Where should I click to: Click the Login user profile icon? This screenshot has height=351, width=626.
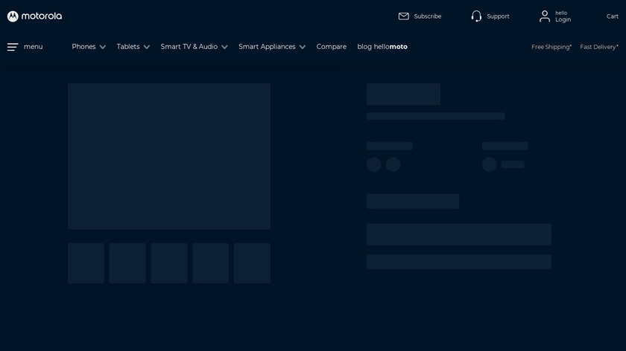(x=545, y=16)
